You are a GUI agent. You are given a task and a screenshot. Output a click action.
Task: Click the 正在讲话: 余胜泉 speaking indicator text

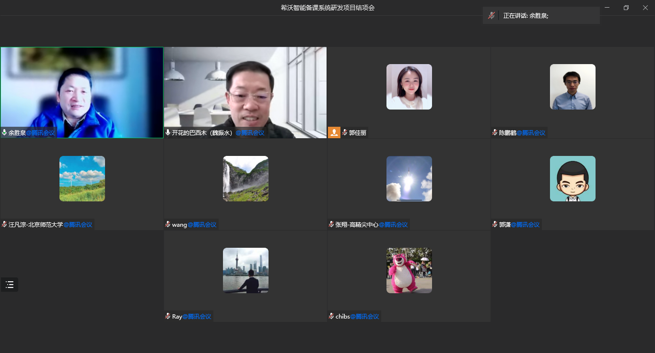click(x=526, y=15)
